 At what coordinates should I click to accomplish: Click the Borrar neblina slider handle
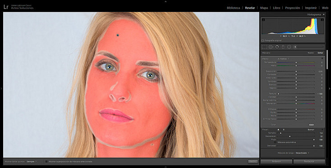click(296, 100)
